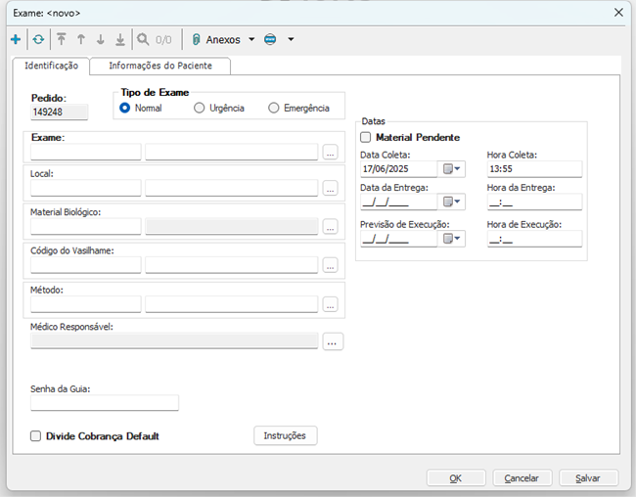This screenshot has width=636, height=497.
Task: Select the Identificação tab
Action: (x=51, y=66)
